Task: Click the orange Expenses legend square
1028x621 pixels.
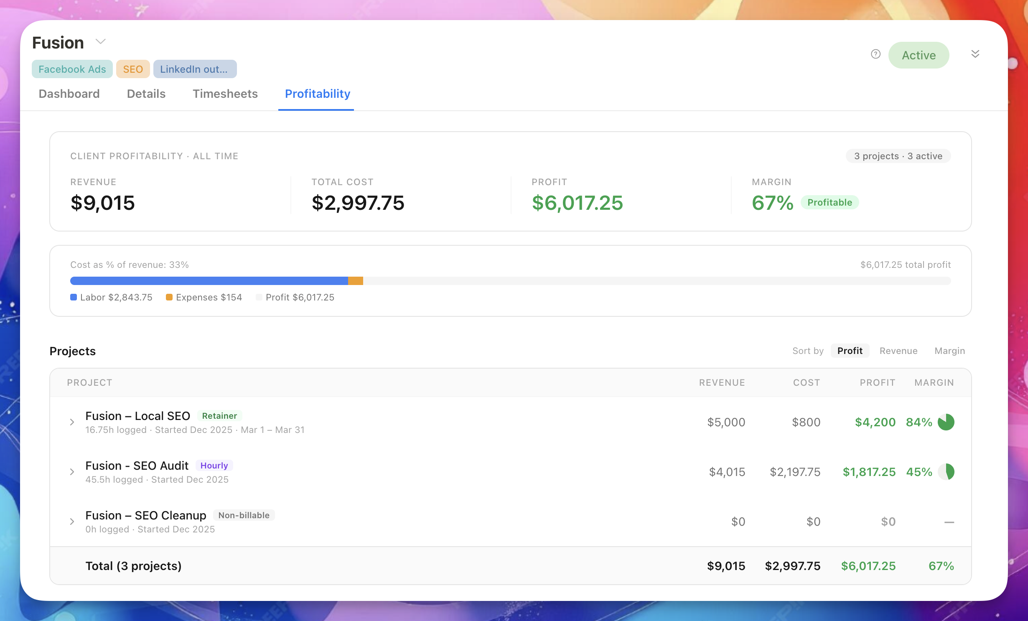Action: [x=169, y=297]
